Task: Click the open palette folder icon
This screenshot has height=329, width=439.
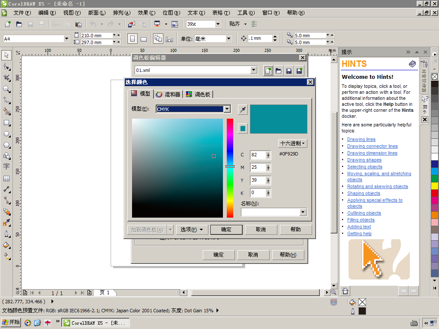Action: [278, 71]
